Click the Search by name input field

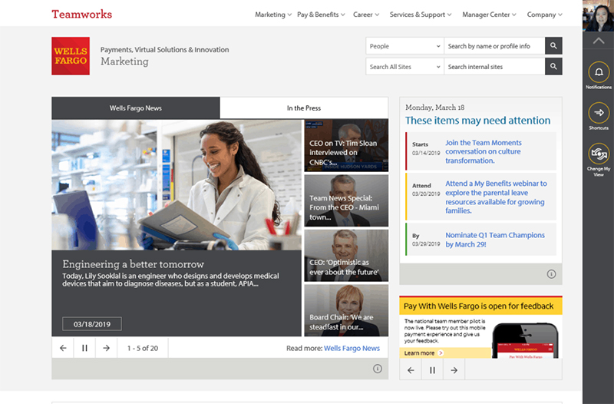pyautogui.click(x=494, y=46)
